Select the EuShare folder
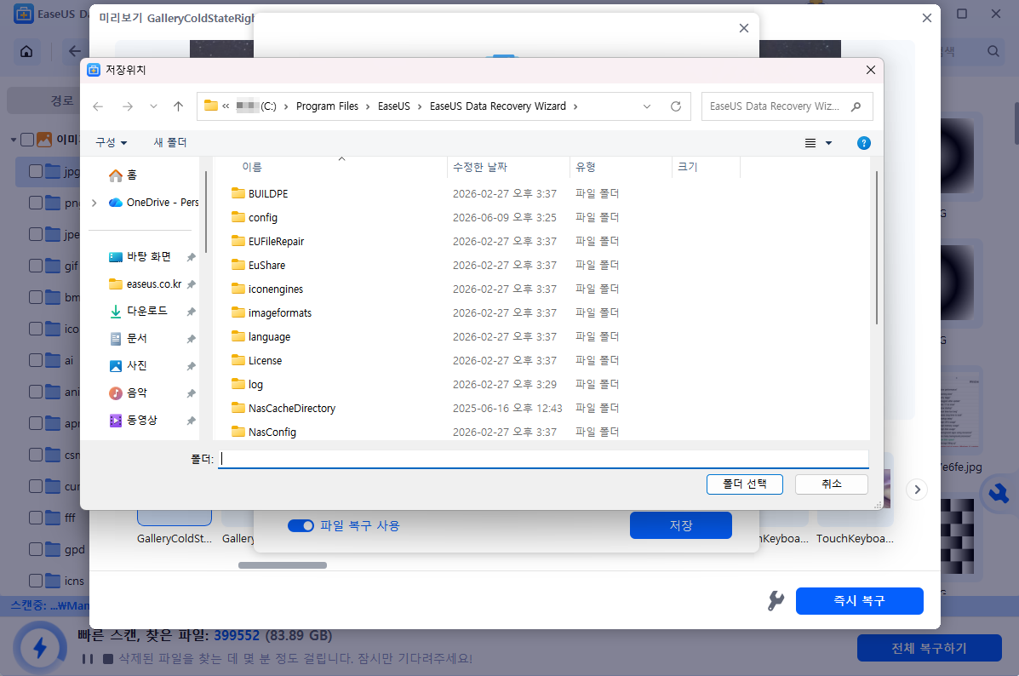Screen dimensions: 1019x676 pyautogui.click(x=259, y=265)
